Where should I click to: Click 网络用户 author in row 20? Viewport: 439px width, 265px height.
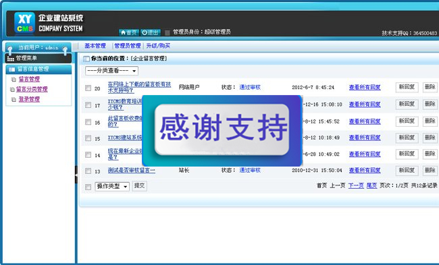[189, 87]
